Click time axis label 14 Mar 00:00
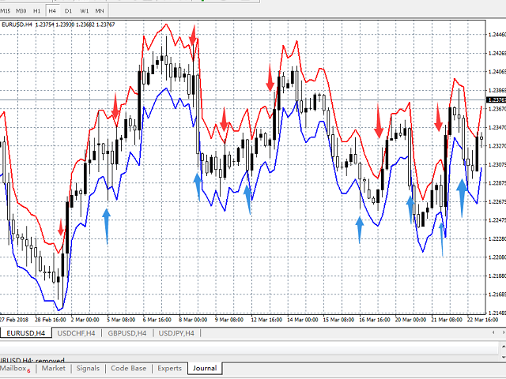This screenshot has height=379, width=506. tap(302, 320)
